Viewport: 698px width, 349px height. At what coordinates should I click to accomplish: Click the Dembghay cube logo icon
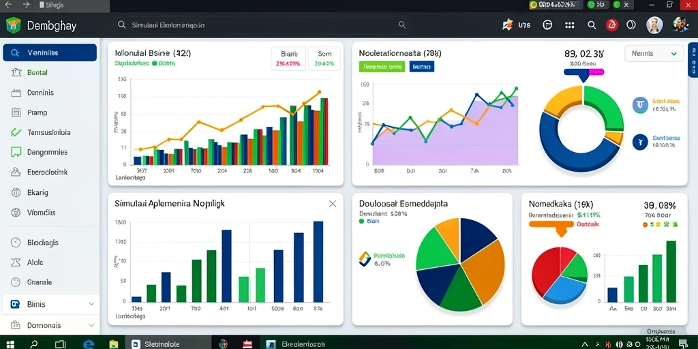coord(14,25)
